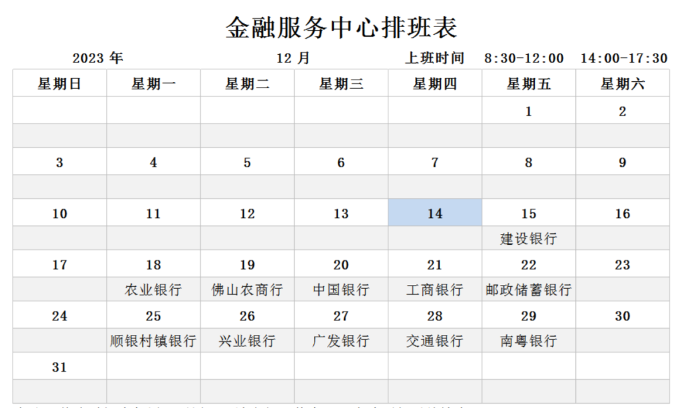Viewport: 682px width, 408px height.
Task: Click the 14:00-17:30 afternoon hours
Action: pyautogui.click(x=624, y=58)
